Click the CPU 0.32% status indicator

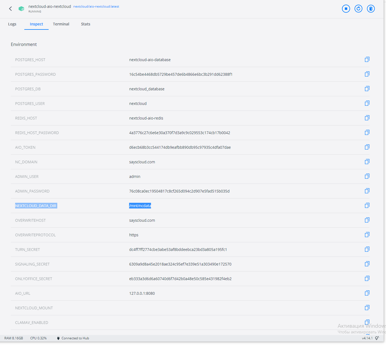pyautogui.click(x=38, y=338)
